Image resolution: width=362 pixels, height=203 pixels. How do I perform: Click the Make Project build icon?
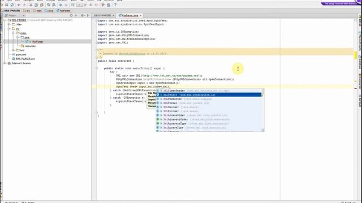coord(73,5)
